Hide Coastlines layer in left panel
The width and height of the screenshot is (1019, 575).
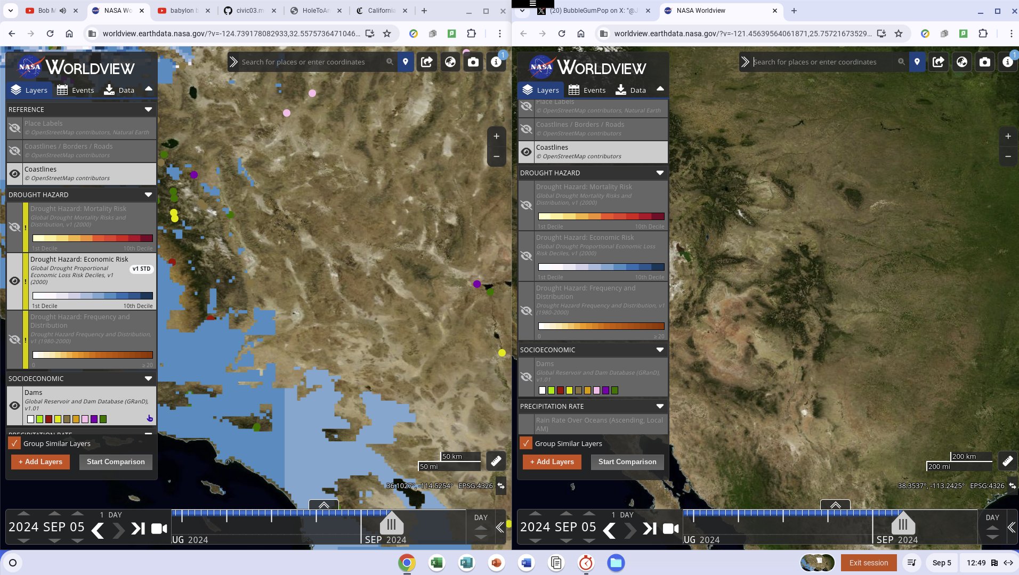[15, 174]
